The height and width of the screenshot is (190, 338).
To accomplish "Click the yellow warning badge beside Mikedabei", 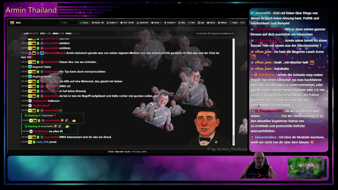I will click(x=256, y=75).
